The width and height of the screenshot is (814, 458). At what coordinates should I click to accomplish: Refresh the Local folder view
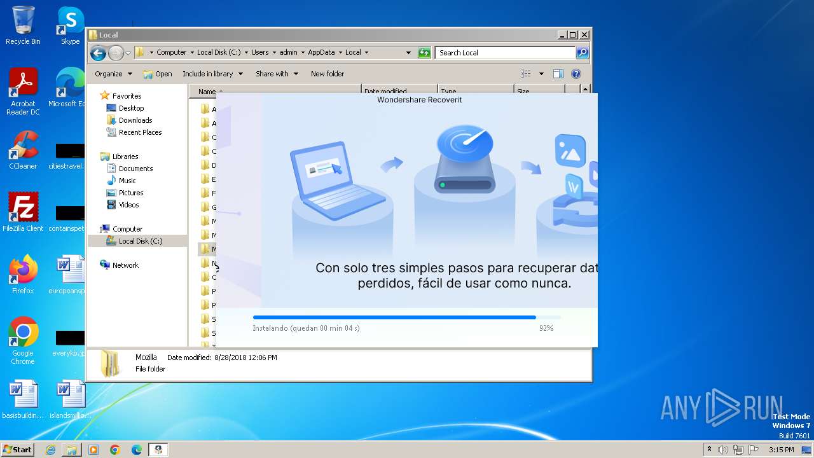[x=424, y=53]
